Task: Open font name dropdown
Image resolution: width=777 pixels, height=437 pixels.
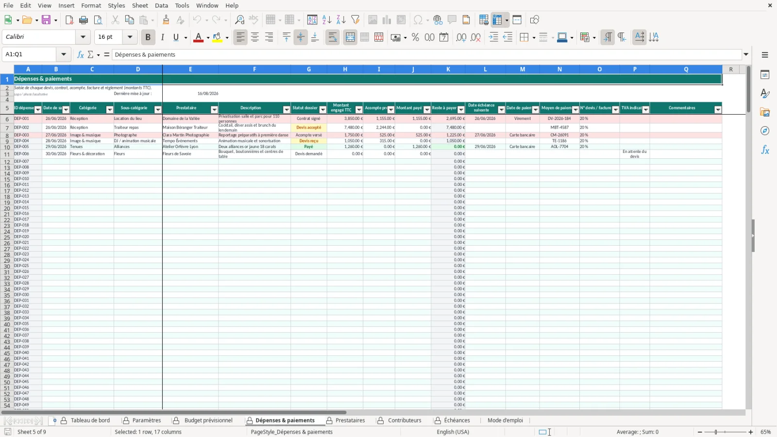Action: click(x=83, y=37)
